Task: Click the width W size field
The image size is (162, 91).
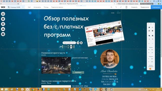Action: click(x=152, y=50)
